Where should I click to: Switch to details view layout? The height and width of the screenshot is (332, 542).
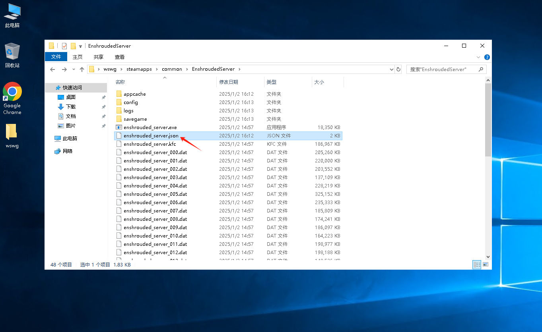pyautogui.click(x=477, y=264)
